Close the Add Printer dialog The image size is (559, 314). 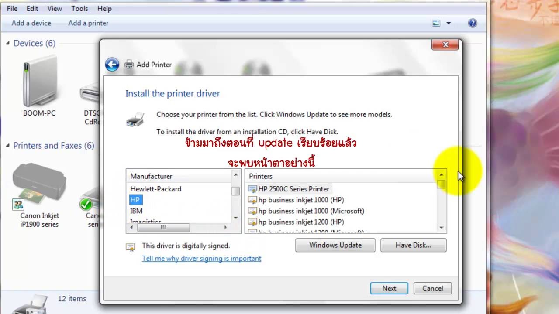point(445,44)
